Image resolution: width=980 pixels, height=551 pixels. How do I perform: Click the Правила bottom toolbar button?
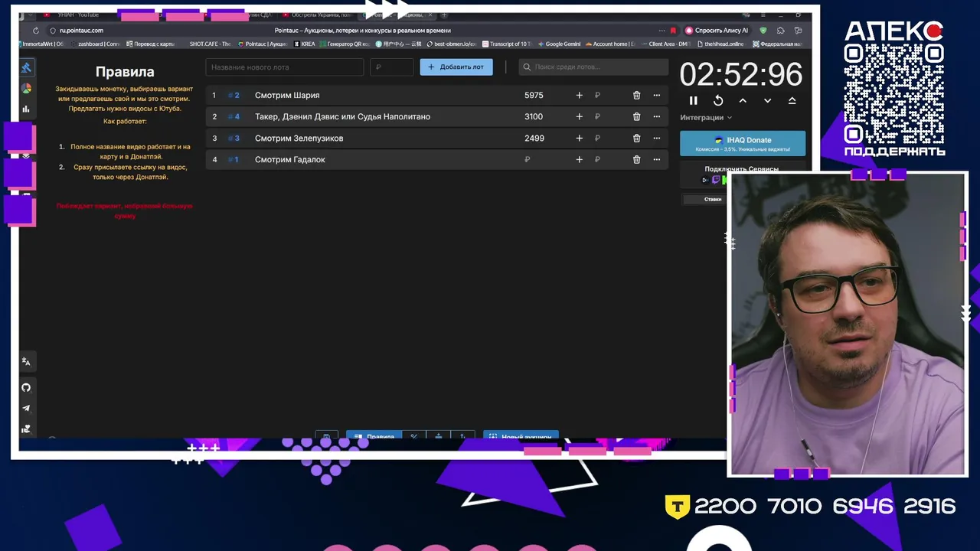click(x=374, y=436)
